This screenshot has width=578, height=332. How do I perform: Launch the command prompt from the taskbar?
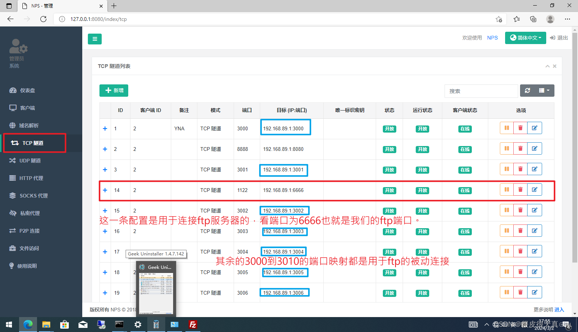119,325
